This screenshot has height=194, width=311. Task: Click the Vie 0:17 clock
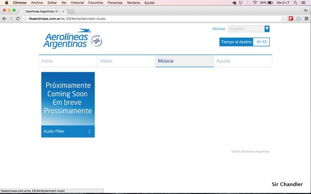283,3
